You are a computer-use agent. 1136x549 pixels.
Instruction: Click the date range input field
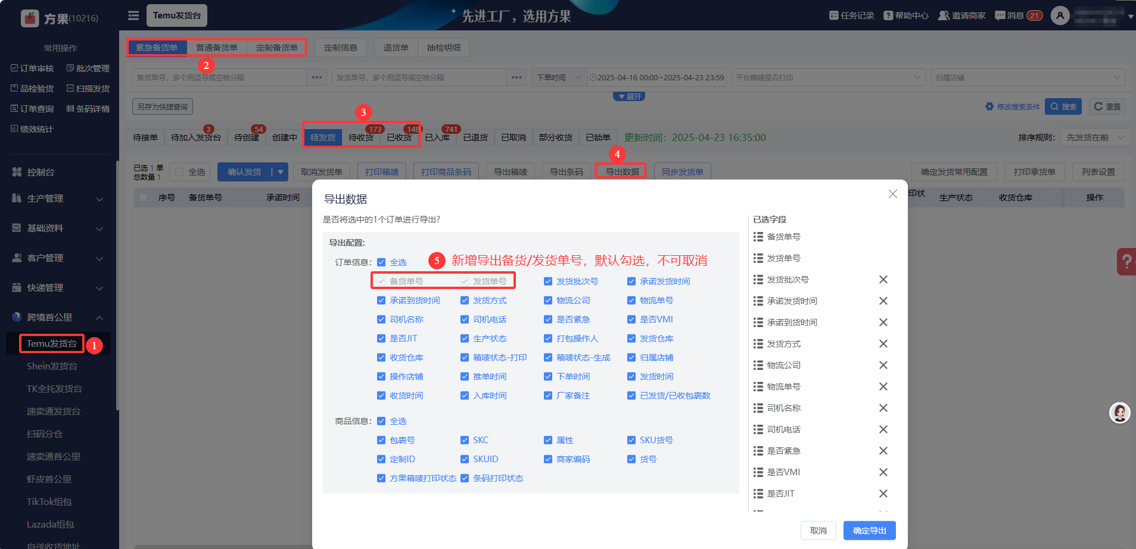pyautogui.click(x=657, y=77)
